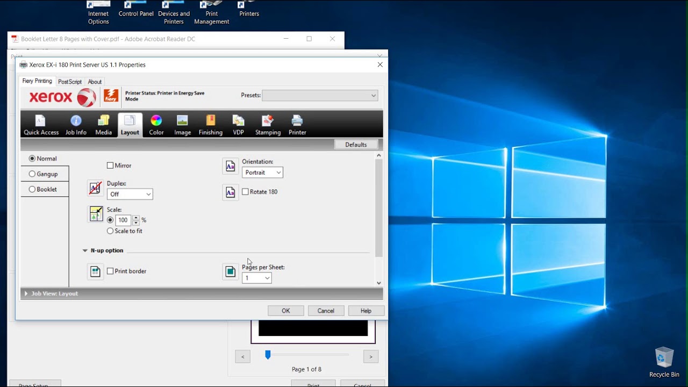Switch to the Fiery Printing tab
The image size is (688, 387).
click(x=37, y=81)
